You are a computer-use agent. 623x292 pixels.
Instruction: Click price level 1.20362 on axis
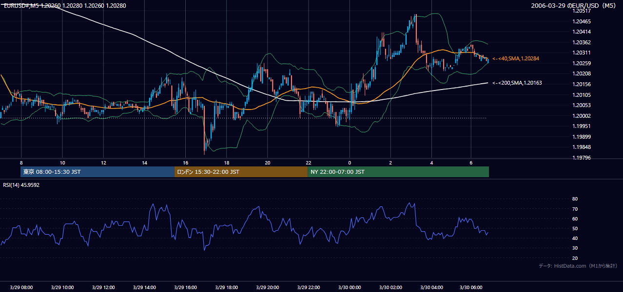[583, 42]
